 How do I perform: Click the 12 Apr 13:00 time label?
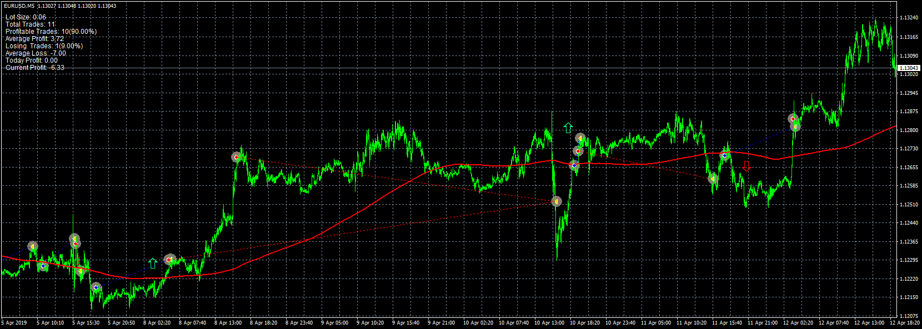point(869,323)
